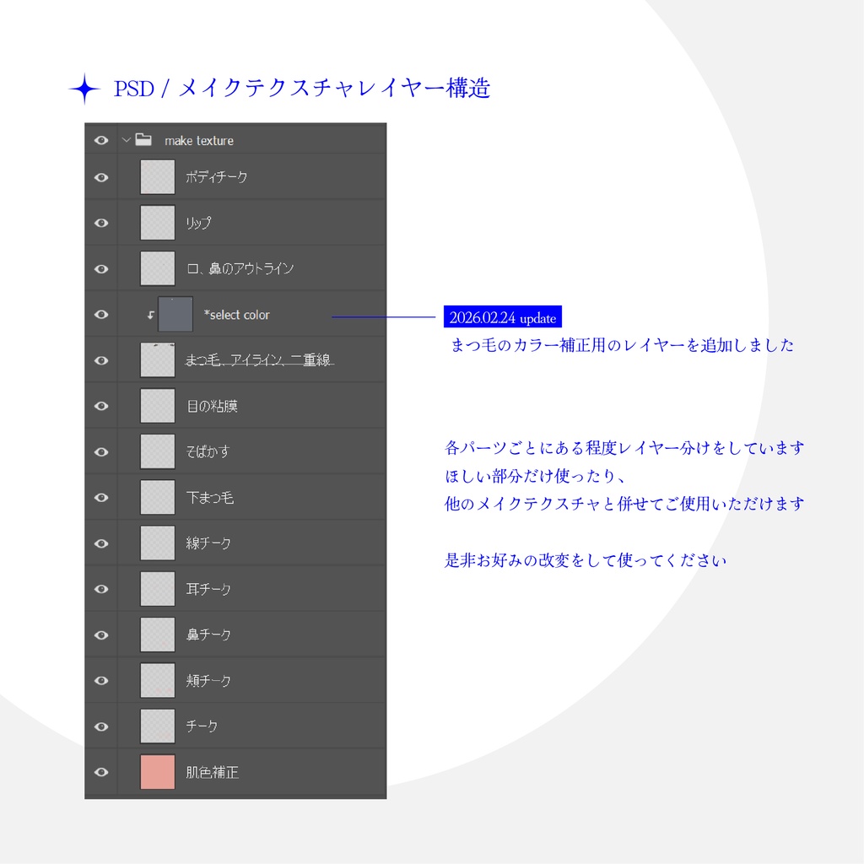
Task: Hide the 下まつ毛 layer
Action: (x=101, y=498)
